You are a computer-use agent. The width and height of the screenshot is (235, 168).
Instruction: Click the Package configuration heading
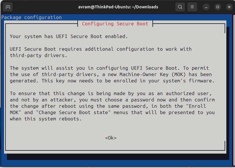tap(31, 18)
